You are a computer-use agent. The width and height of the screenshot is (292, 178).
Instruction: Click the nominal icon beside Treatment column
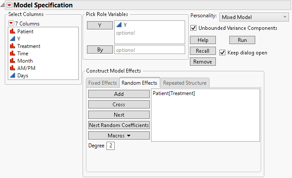coord(12,46)
